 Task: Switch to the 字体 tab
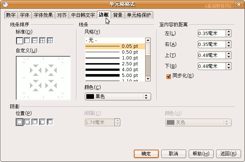(25, 15)
